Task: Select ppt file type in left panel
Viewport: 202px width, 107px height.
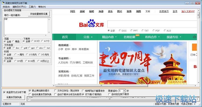Action: click(29, 48)
